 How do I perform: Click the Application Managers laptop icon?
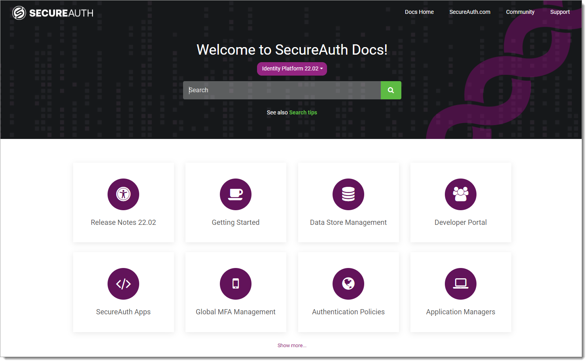[x=460, y=284]
